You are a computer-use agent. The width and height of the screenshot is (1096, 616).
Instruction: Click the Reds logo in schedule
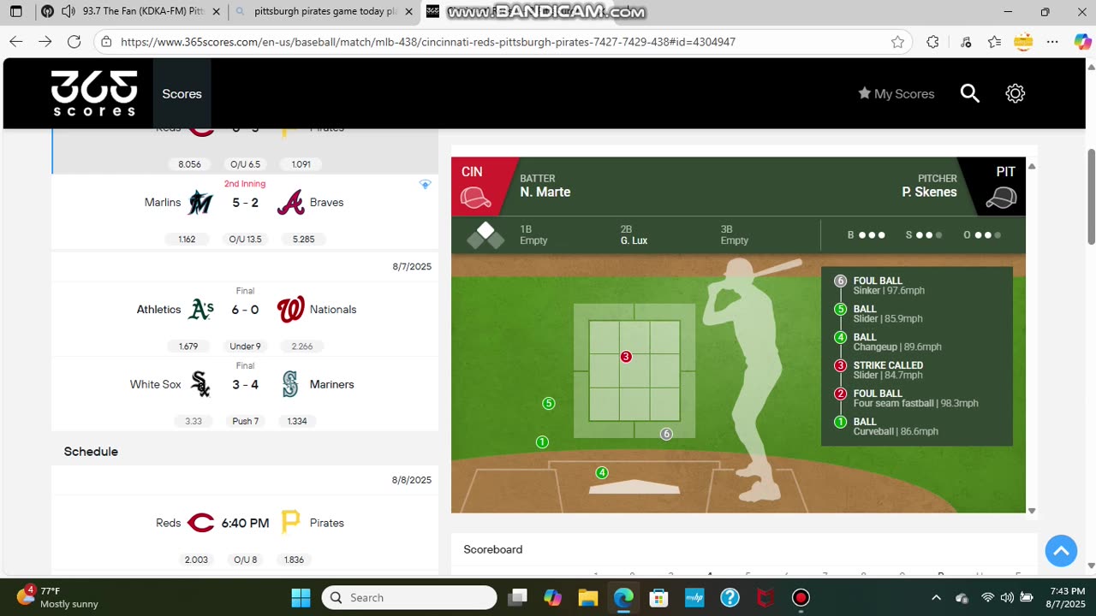click(200, 523)
